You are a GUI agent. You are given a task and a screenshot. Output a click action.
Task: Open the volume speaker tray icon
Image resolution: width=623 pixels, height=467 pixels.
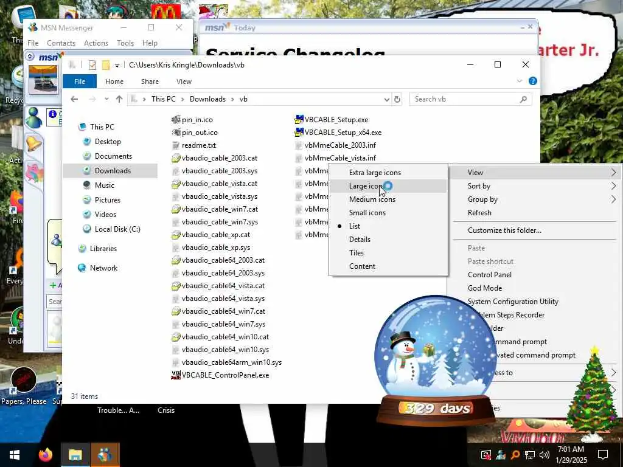545,455
